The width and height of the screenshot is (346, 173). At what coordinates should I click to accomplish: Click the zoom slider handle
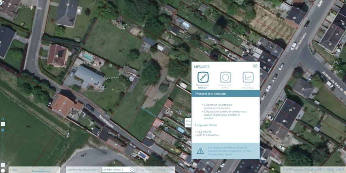coord(3,130)
